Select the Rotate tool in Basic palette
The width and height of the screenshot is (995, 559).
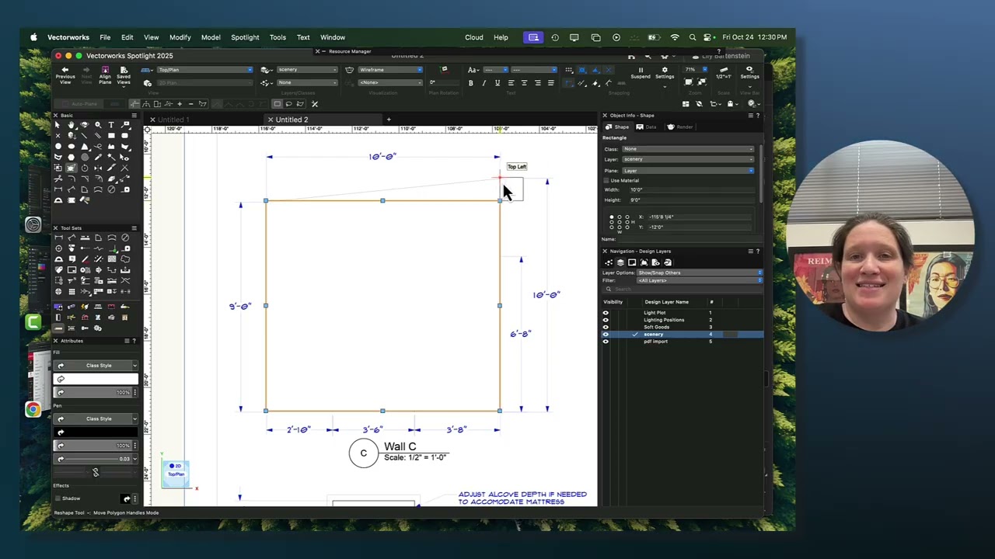pyautogui.click(x=85, y=168)
